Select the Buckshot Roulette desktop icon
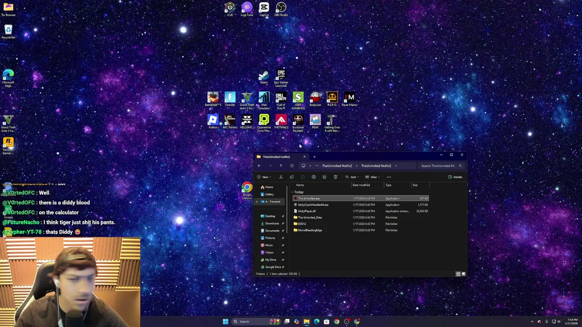The image size is (582, 327). [x=298, y=123]
